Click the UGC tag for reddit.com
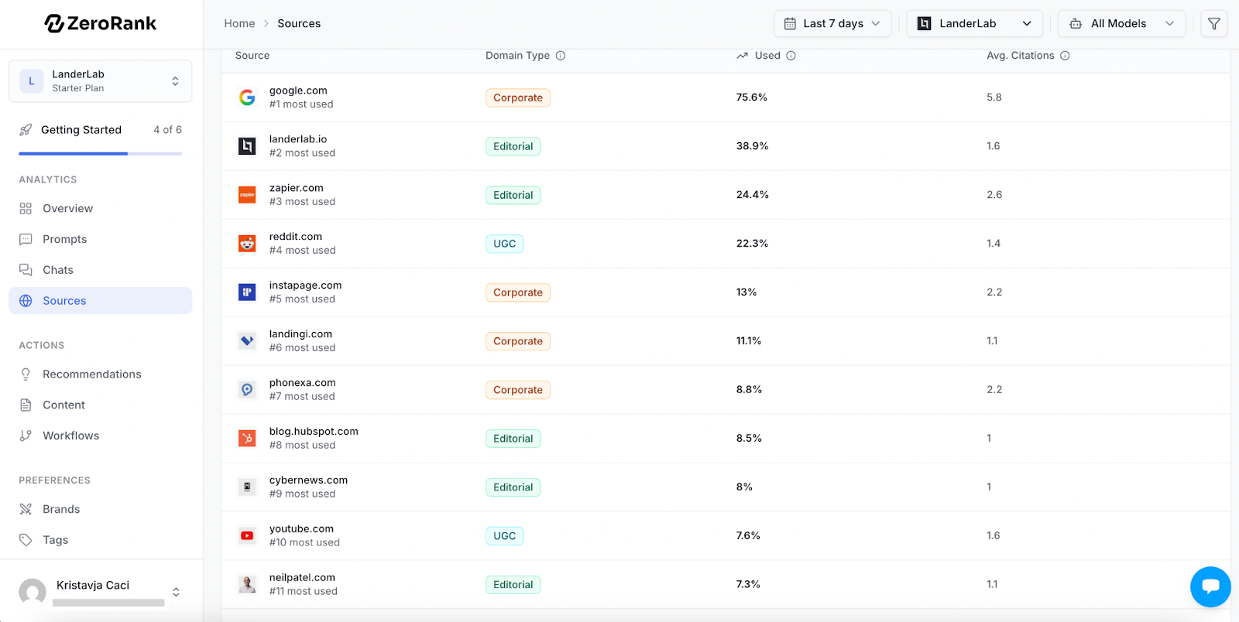The height and width of the screenshot is (622, 1239). [505, 244]
